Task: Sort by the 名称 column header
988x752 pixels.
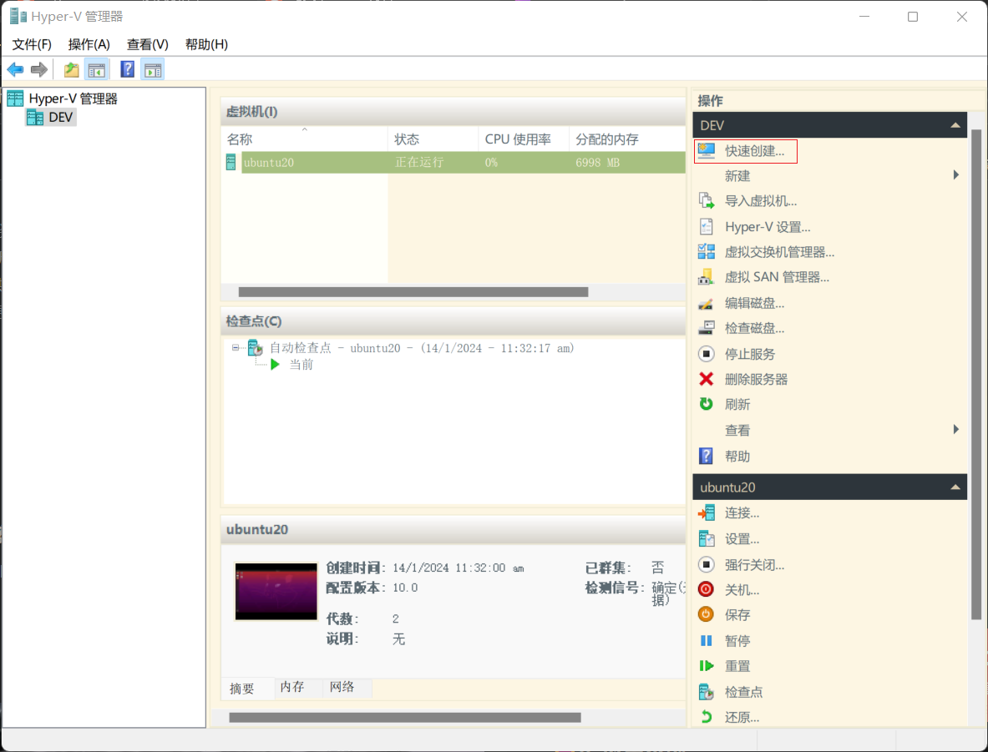Action: [x=304, y=139]
